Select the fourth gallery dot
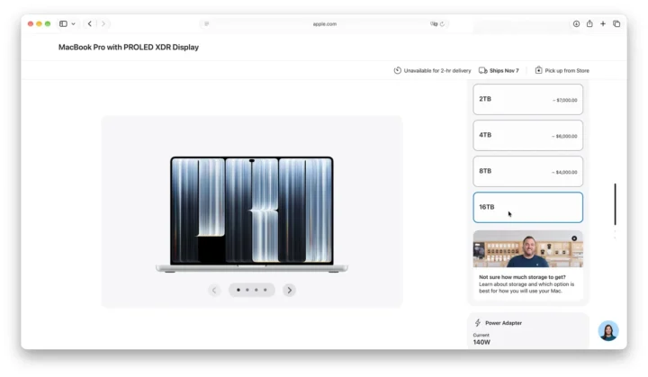Image resolution: width=648 pixels, height=377 pixels. [265, 290]
